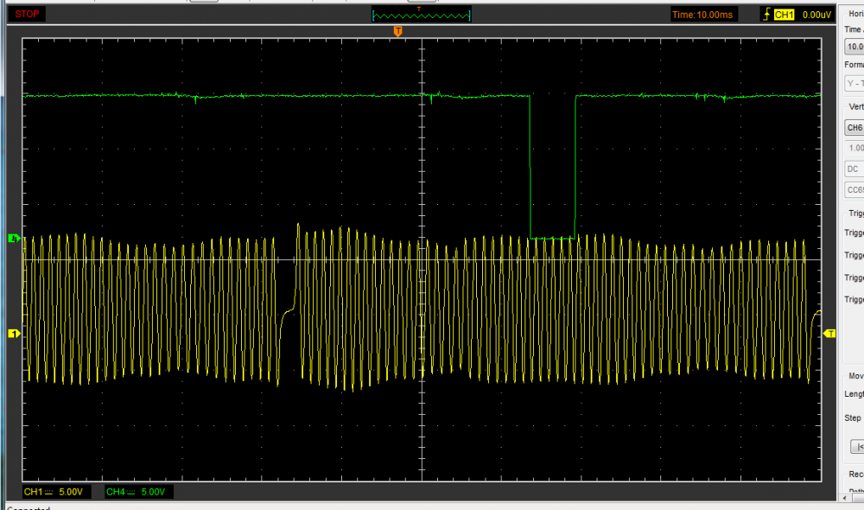Click the rising edge trigger icon
Viewport: 864px width, 510px height.
click(x=766, y=15)
